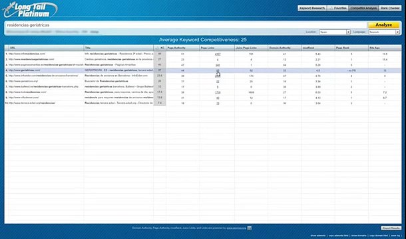This screenshot has width=406, height=239.
Task: Sort by URL column header
Action: pyautogui.click(x=46, y=48)
